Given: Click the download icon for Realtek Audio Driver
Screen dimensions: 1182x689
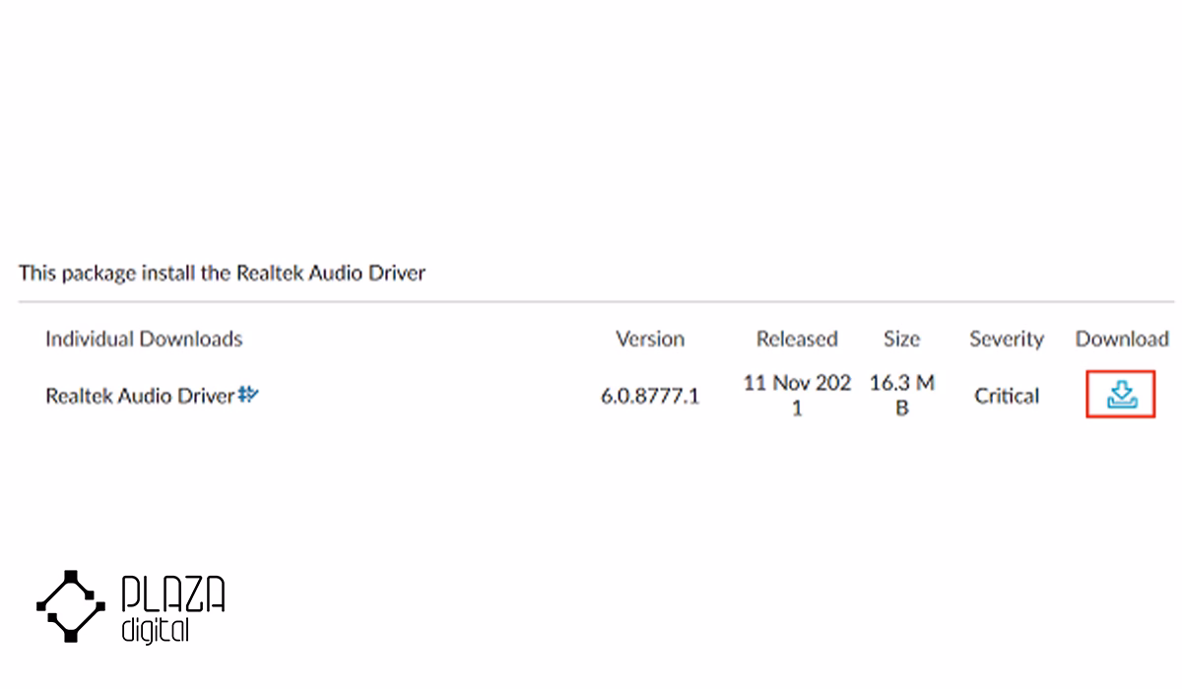Looking at the screenshot, I should click(1121, 395).
